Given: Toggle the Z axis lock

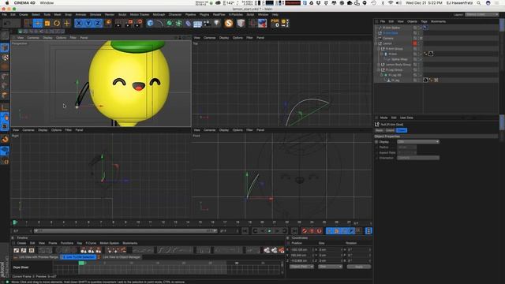Looking at the screenshot, I should click(x=98, y=23).
